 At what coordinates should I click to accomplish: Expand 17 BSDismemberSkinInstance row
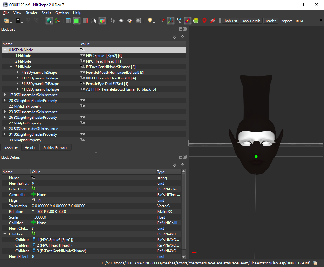click(x=5, y=95)
